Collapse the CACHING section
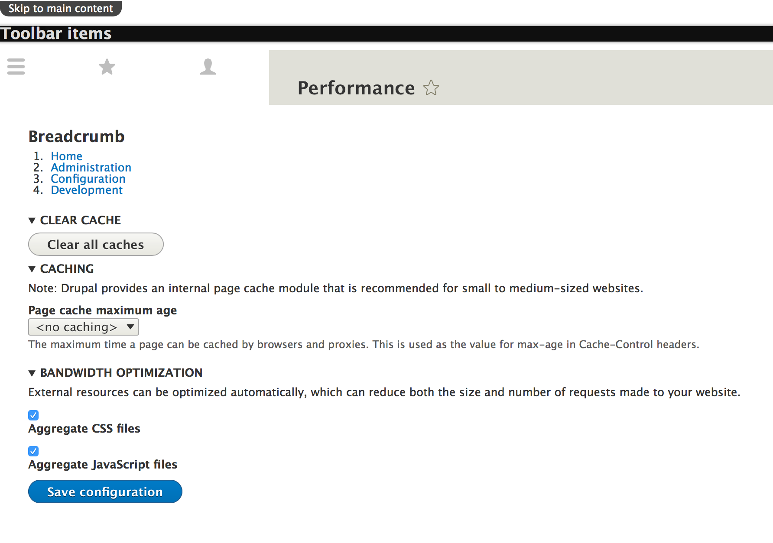 pos(61,269)
